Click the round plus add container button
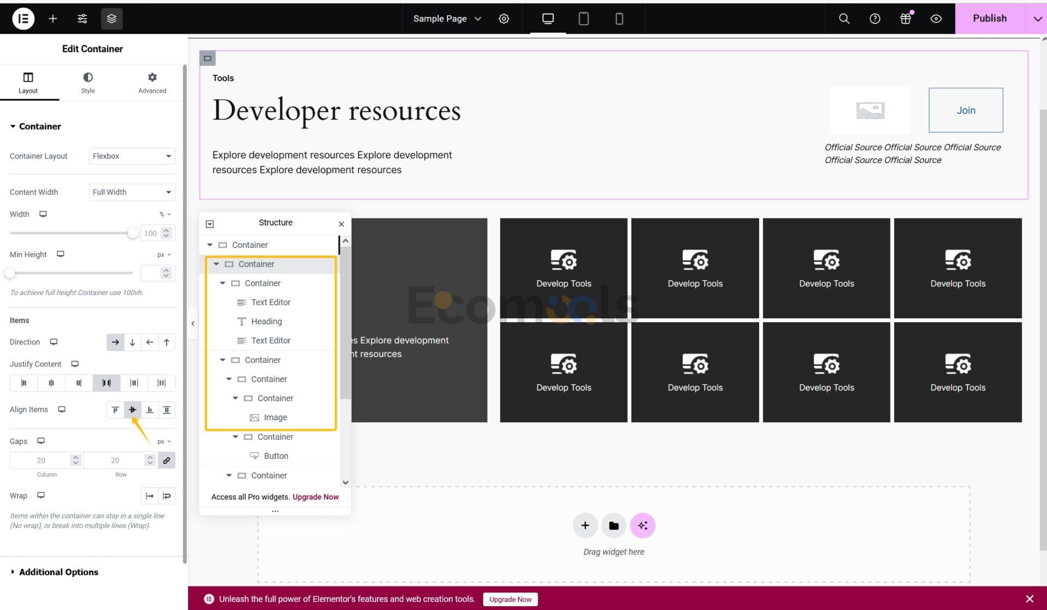The height and width of the screenshot is (610, 1047). click(x=585, y=526)
